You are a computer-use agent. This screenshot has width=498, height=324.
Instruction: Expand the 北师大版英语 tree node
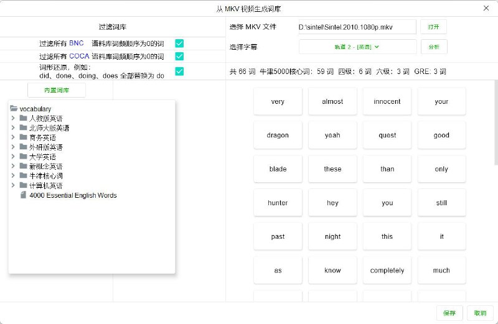pos(13,128)
